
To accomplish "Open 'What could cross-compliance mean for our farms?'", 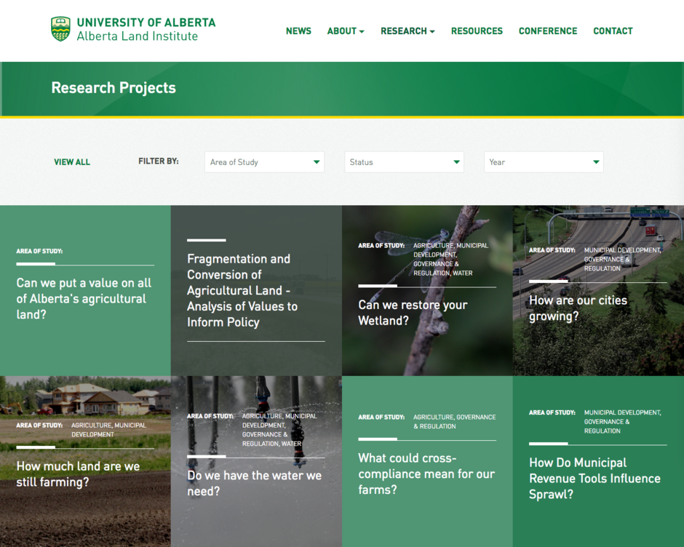I will click(426, 474).
